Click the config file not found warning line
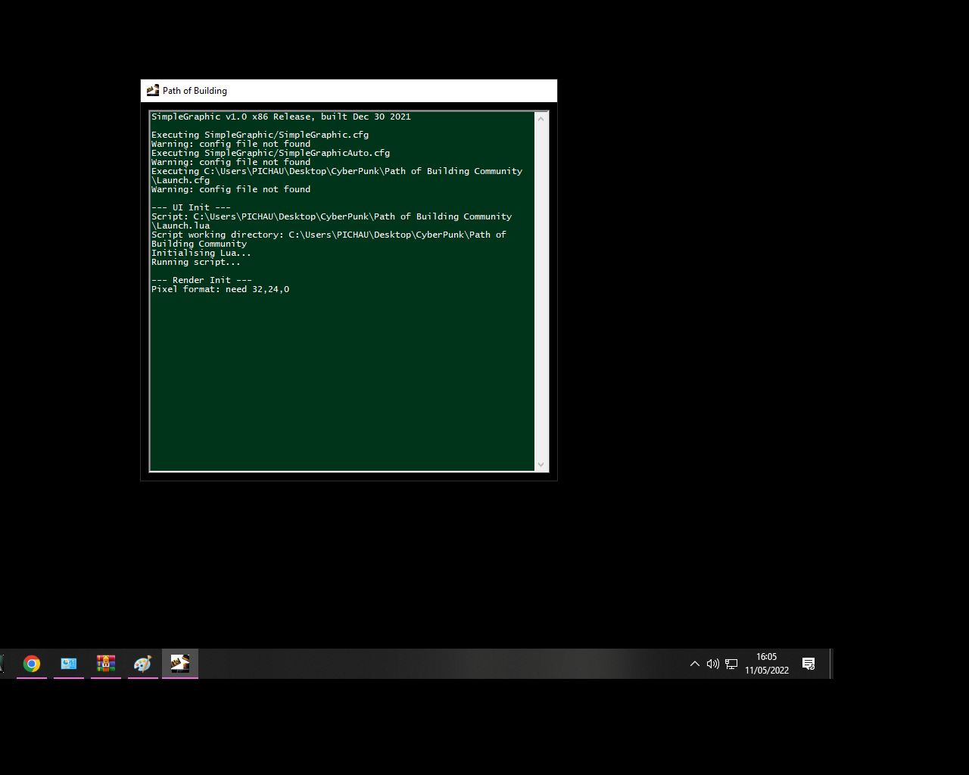This screenshot has width=969, height=775. tap(231, 144)
